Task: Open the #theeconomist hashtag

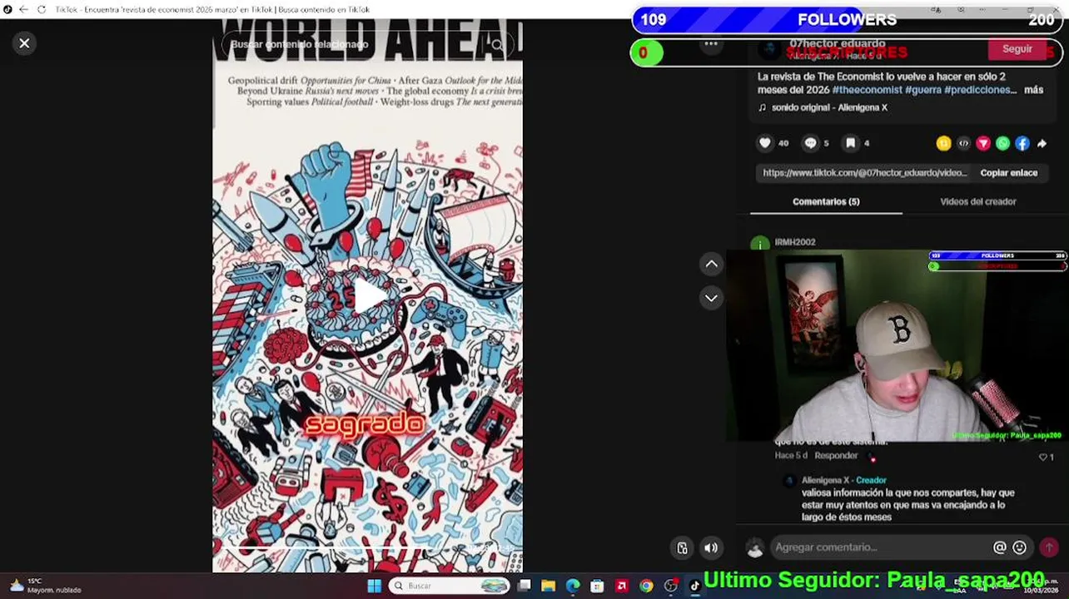Action: pos(867,90)
